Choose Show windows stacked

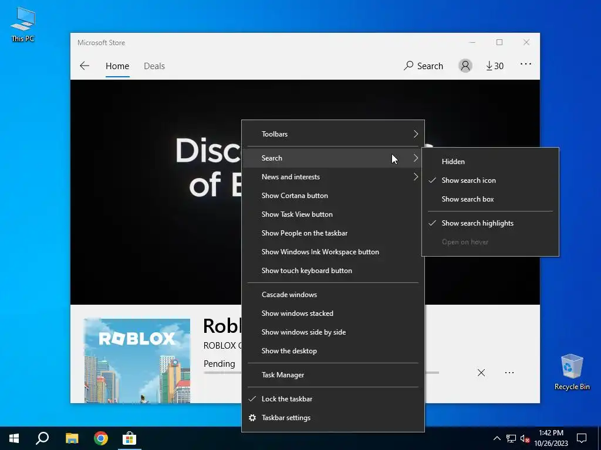[333, 313]
